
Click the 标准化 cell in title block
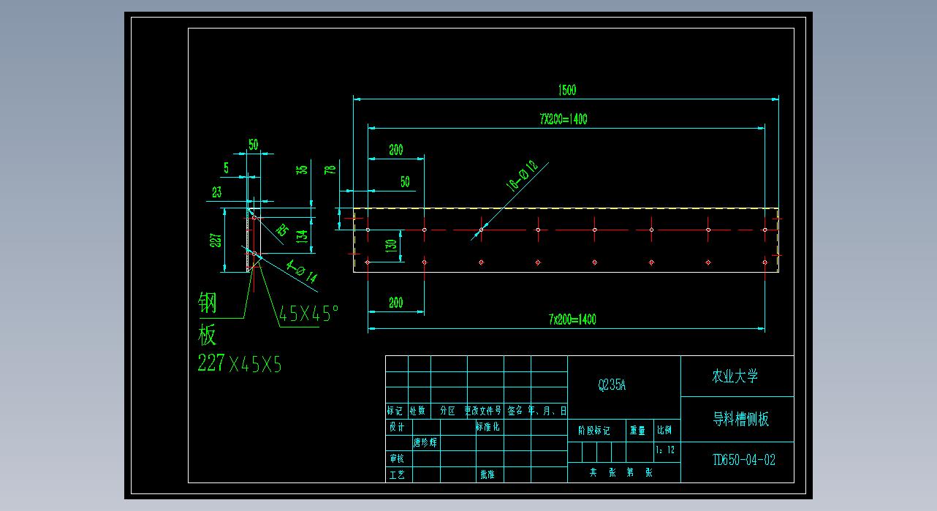(x=488, y=427)
